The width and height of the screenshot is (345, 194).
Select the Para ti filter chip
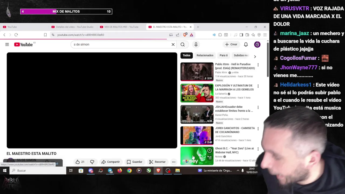tap(223, 55)
